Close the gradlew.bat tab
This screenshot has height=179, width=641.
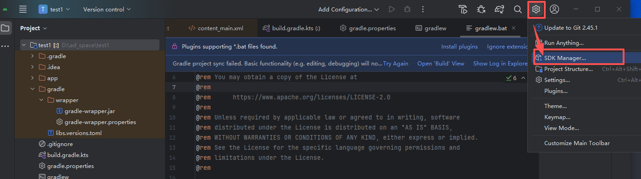(x=514, y=28)
